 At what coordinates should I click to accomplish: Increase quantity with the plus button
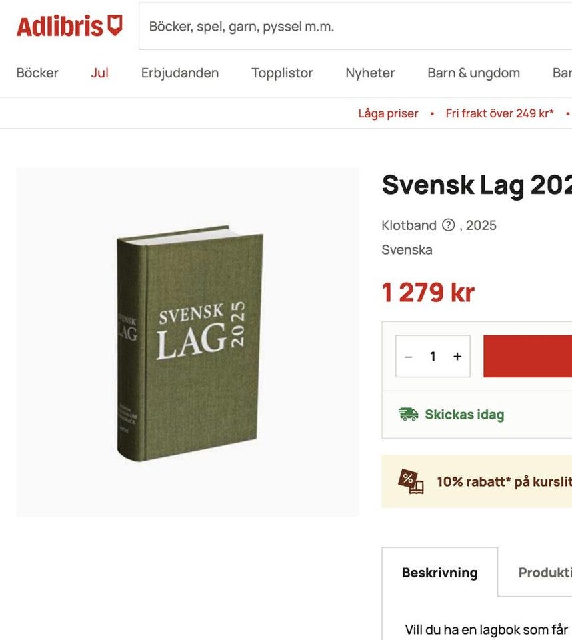pyautogui.click(x=457, y=357)
